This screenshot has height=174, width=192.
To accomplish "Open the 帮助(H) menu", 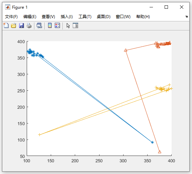I will 143,17.
